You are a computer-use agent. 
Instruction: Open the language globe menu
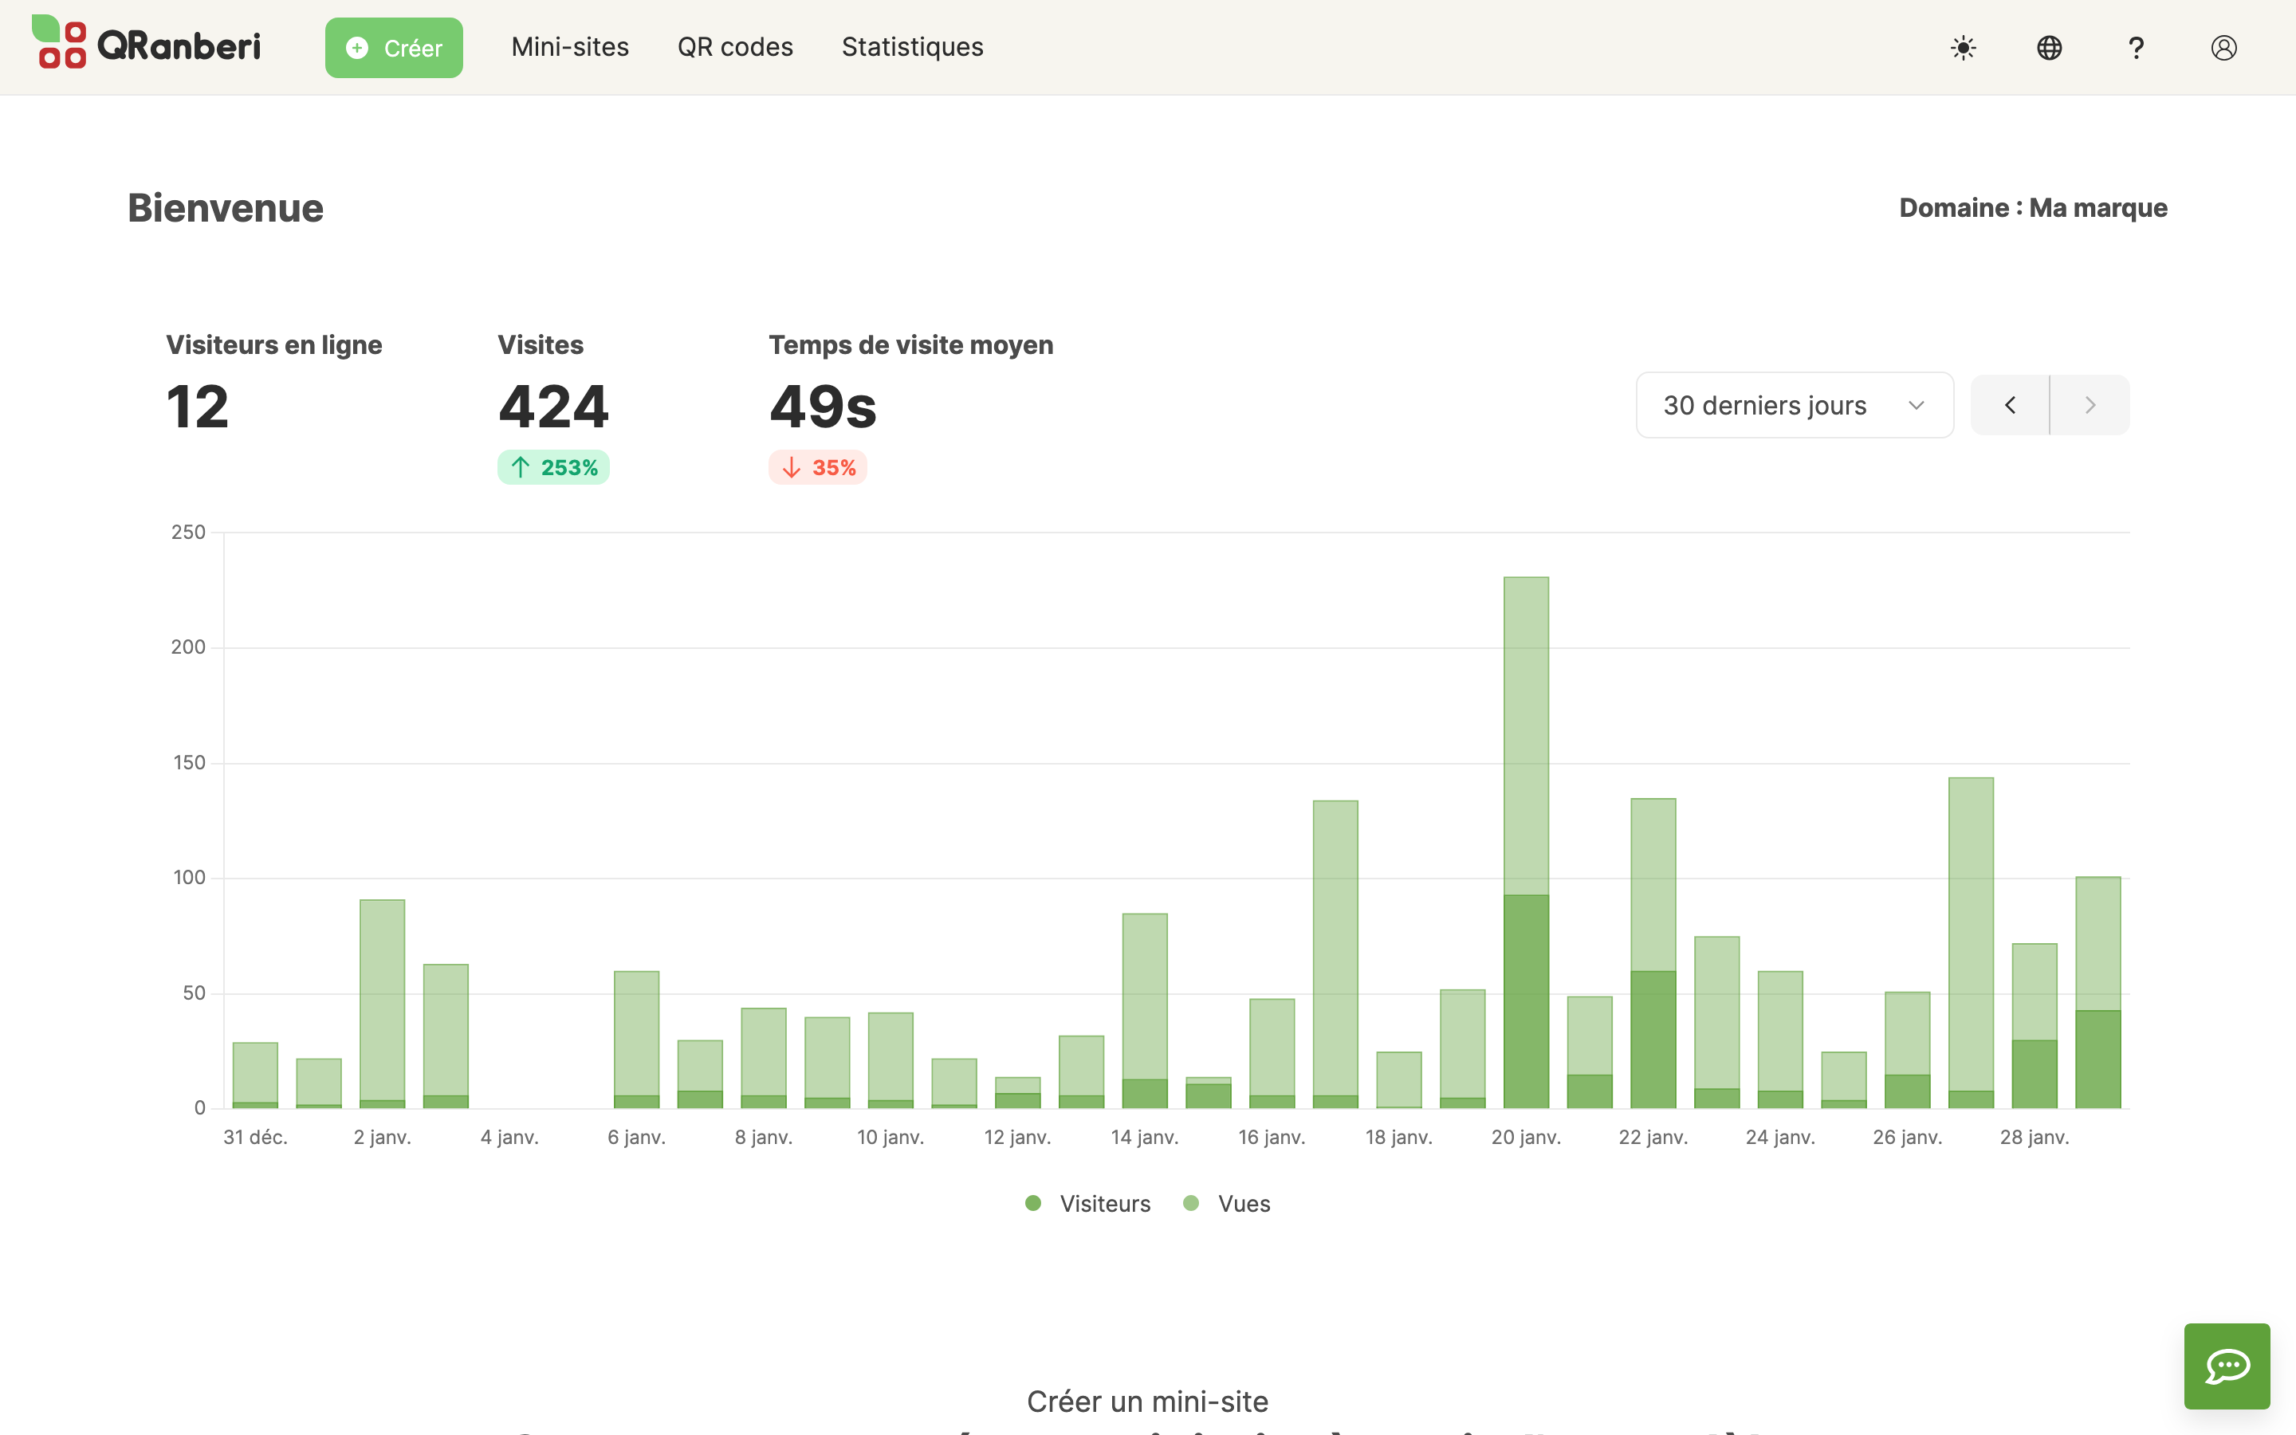pyautogui.click(x=2050, y=48)
